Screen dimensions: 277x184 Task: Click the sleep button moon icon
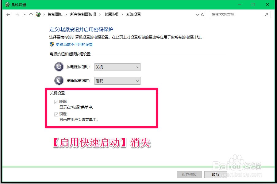click(59, 81)
